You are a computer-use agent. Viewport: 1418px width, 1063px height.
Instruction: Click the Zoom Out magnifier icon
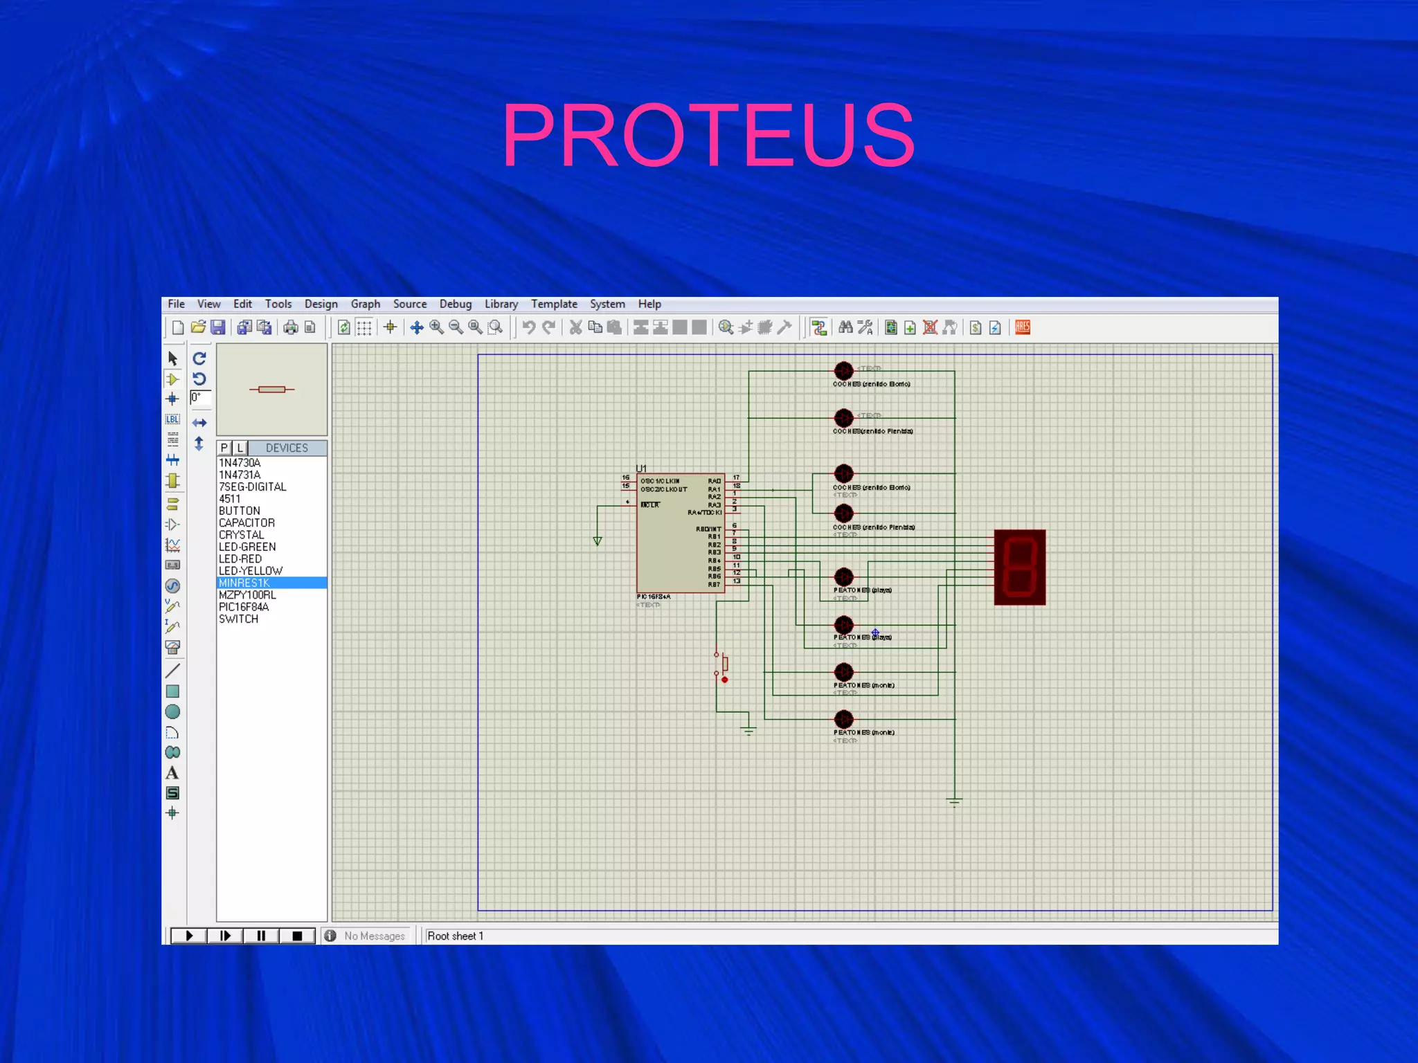pos(456,327)
